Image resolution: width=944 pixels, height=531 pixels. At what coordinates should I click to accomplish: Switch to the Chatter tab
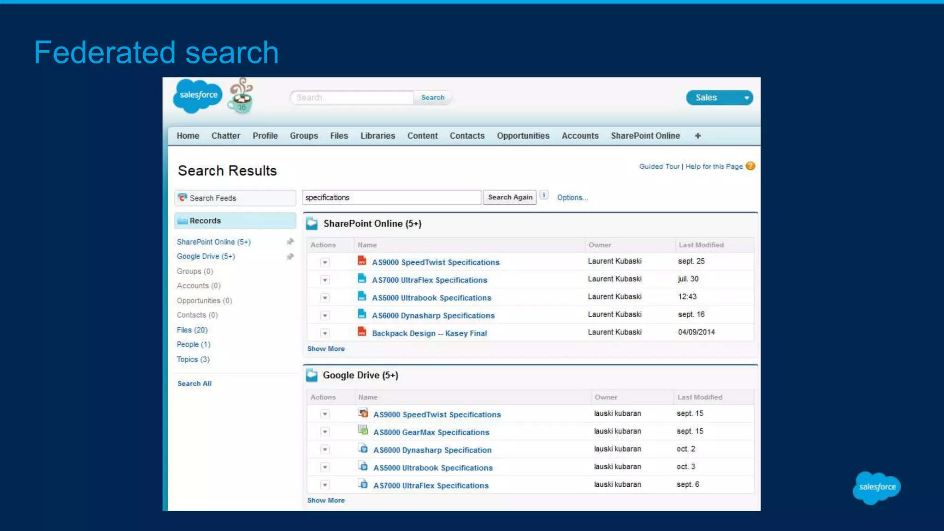226,136
